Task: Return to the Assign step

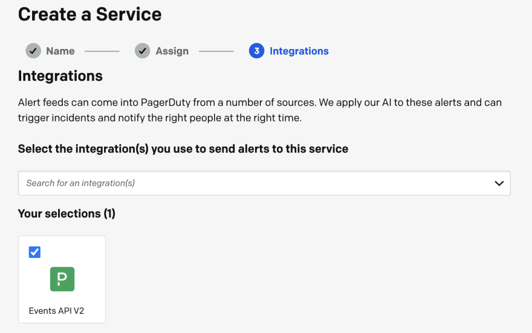Action: tap(172, 51)
